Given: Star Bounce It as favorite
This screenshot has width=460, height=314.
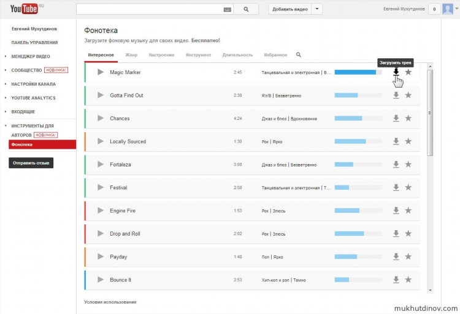Looking at the screenshot, I should 408,280.
